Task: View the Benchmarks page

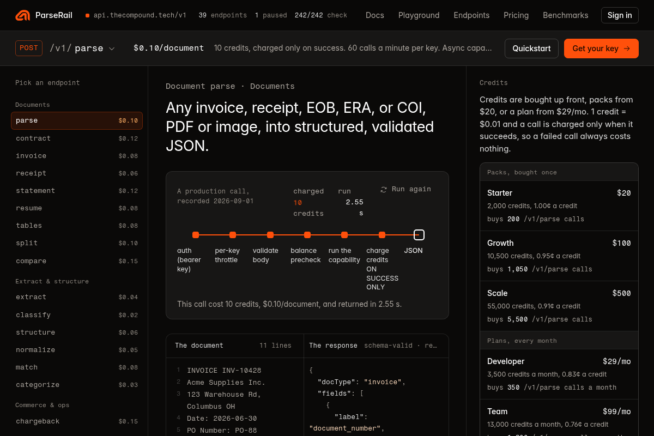Action: (x=566, y=15)
